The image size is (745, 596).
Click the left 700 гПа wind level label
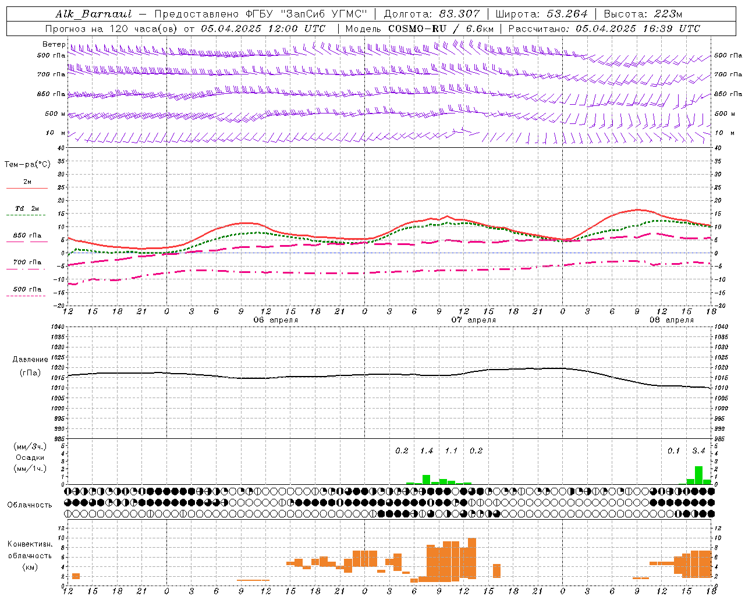coord(51,74)
